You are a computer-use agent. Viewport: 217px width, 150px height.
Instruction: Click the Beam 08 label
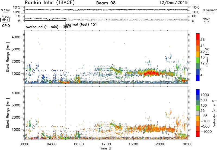click(x=106, y=3)
